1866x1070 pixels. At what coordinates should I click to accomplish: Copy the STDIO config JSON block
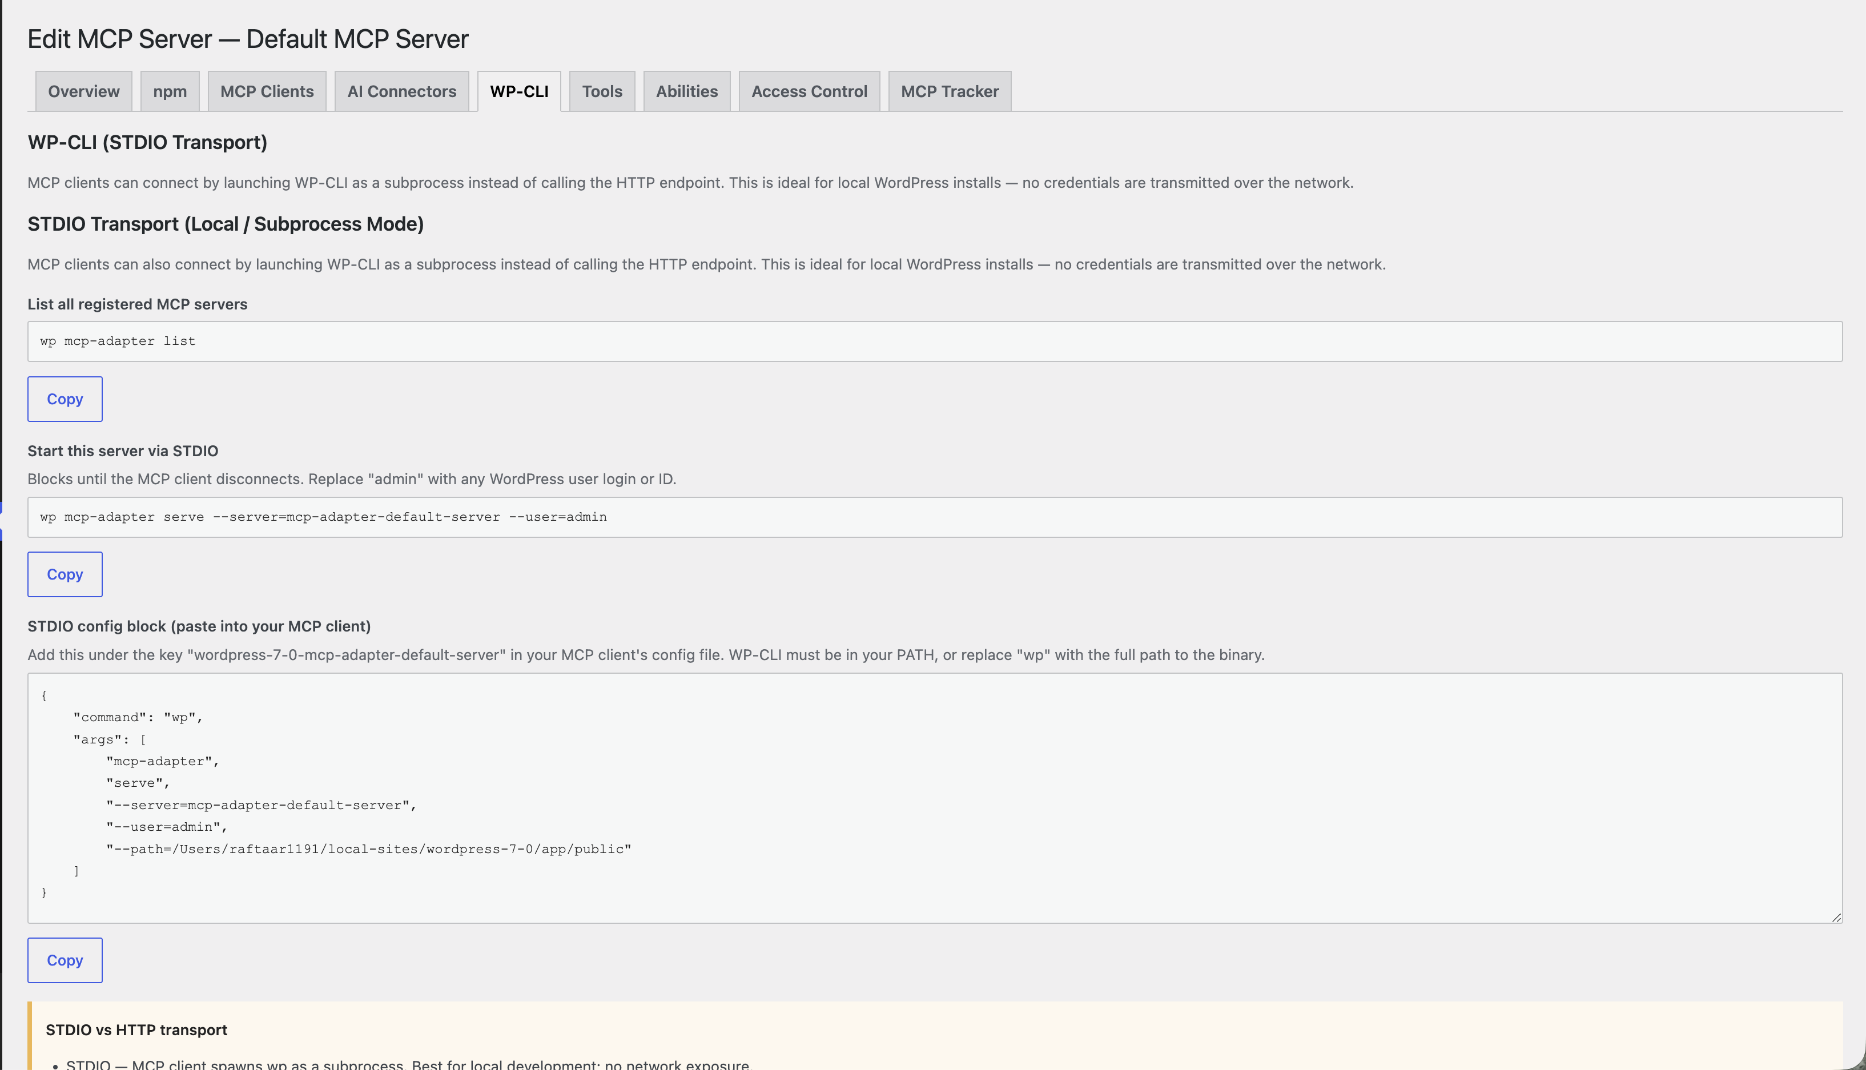tap(65, 960)
